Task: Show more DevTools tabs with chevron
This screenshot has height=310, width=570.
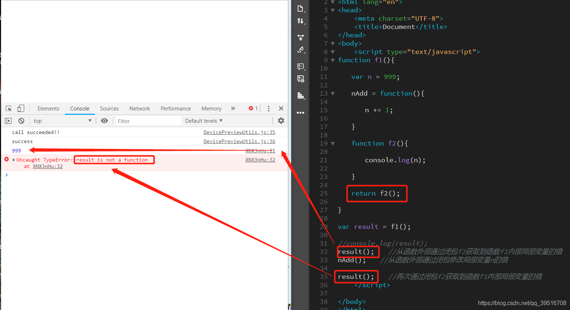Action: [233, 108]
